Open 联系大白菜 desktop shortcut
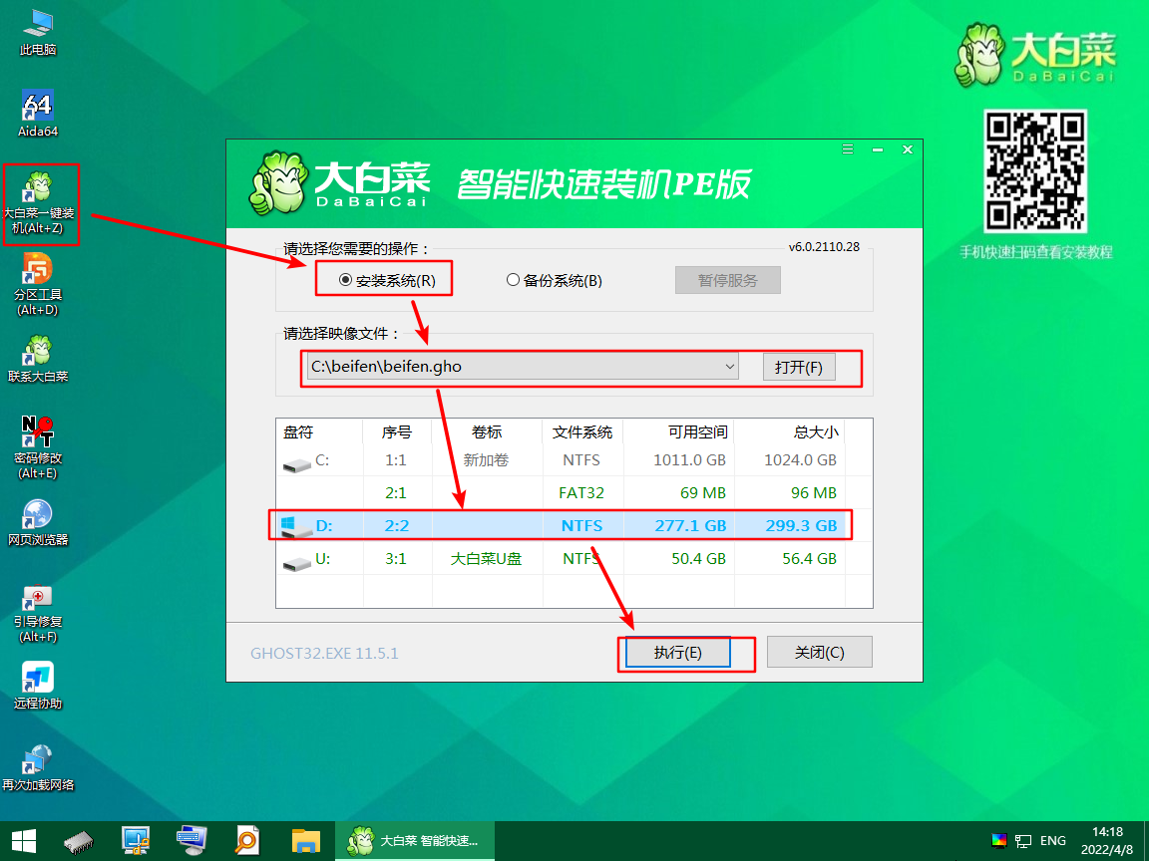The image size is (1149, 861). click(x=37, y=360)
